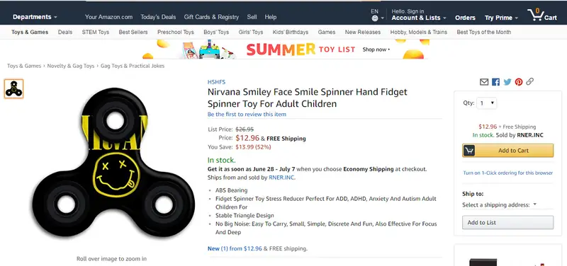Viewport: 567px width, 266px height.
Task: Share product via email envelope icon
Action: [484, 82]
